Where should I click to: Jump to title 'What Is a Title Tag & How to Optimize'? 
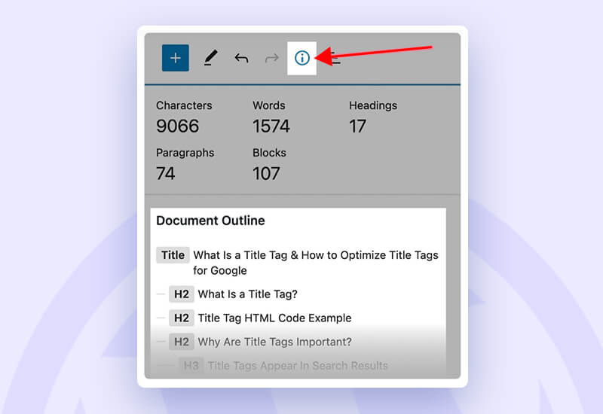[x=316, y=263]
